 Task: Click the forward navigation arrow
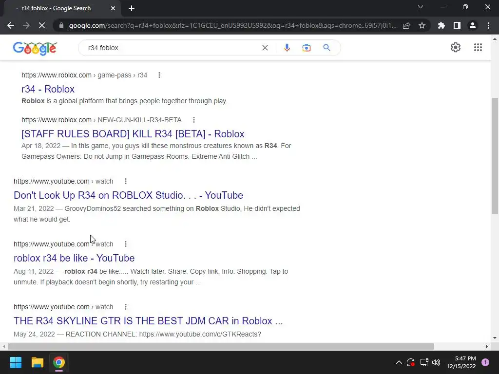coord(26,25)
